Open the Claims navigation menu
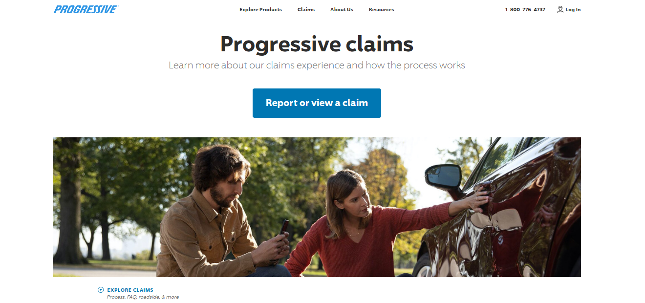Image resolution: width=645 pixels, height=303 pixels. tap(306, 9)
